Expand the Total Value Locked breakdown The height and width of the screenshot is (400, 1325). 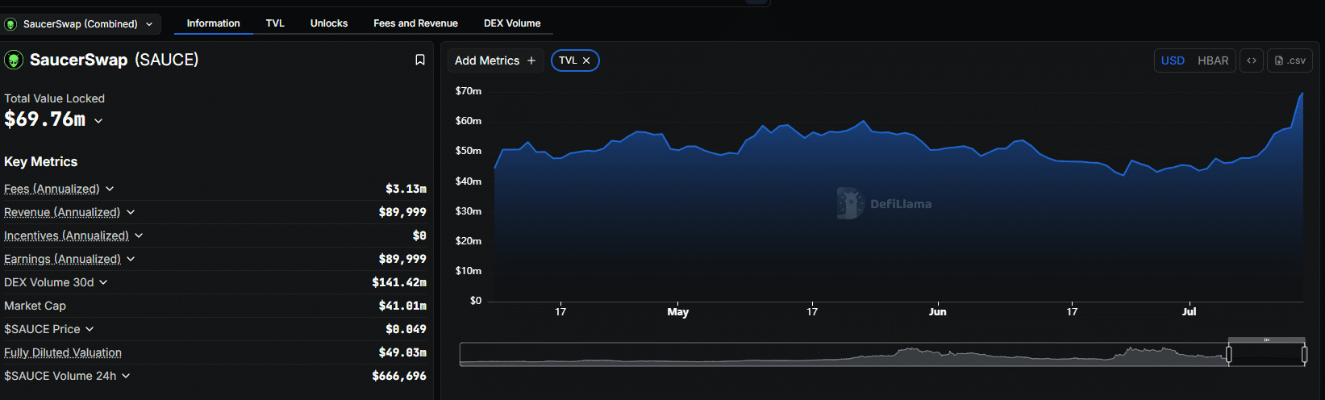[x=98, y=121]
